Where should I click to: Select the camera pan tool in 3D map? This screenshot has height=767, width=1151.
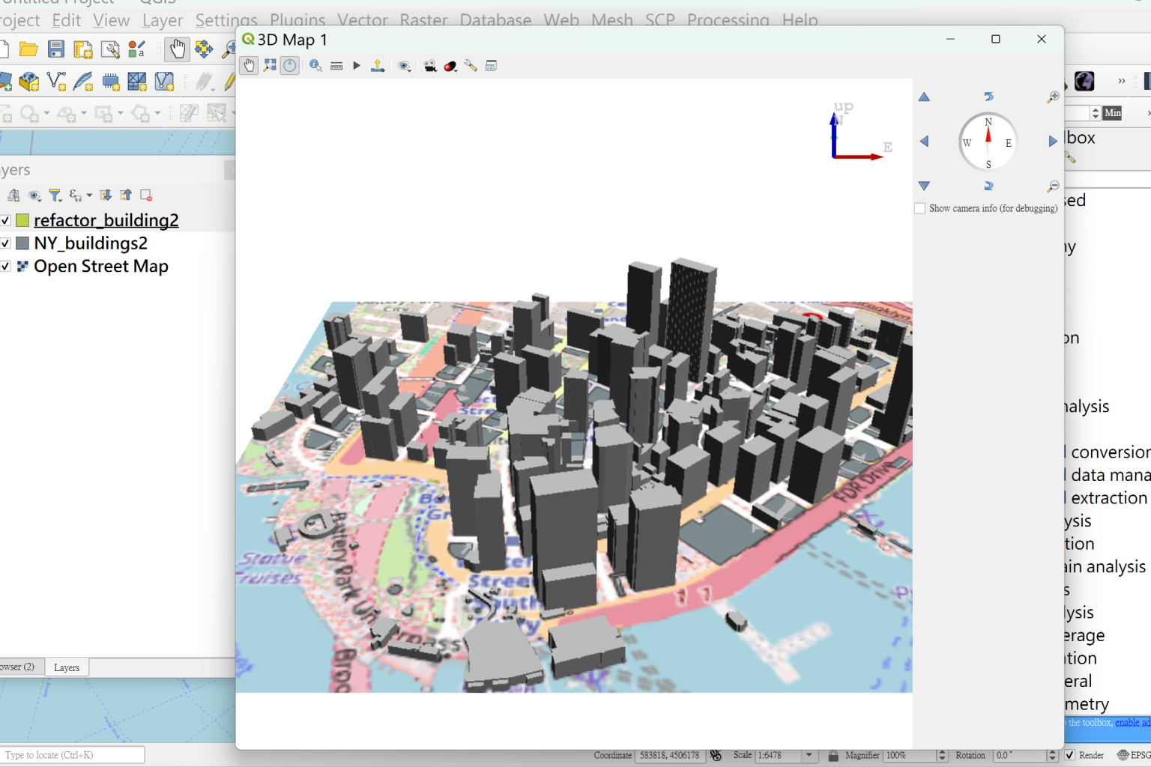pos(248,65)
